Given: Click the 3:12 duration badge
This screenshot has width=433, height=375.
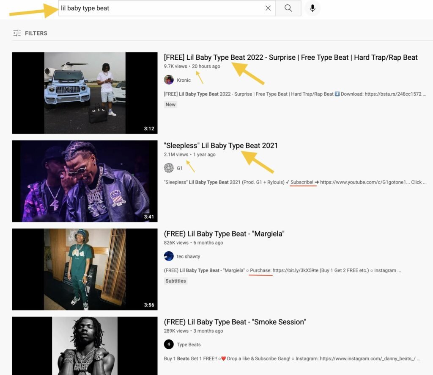Looking at the screenshot, I should pos(149,129).
